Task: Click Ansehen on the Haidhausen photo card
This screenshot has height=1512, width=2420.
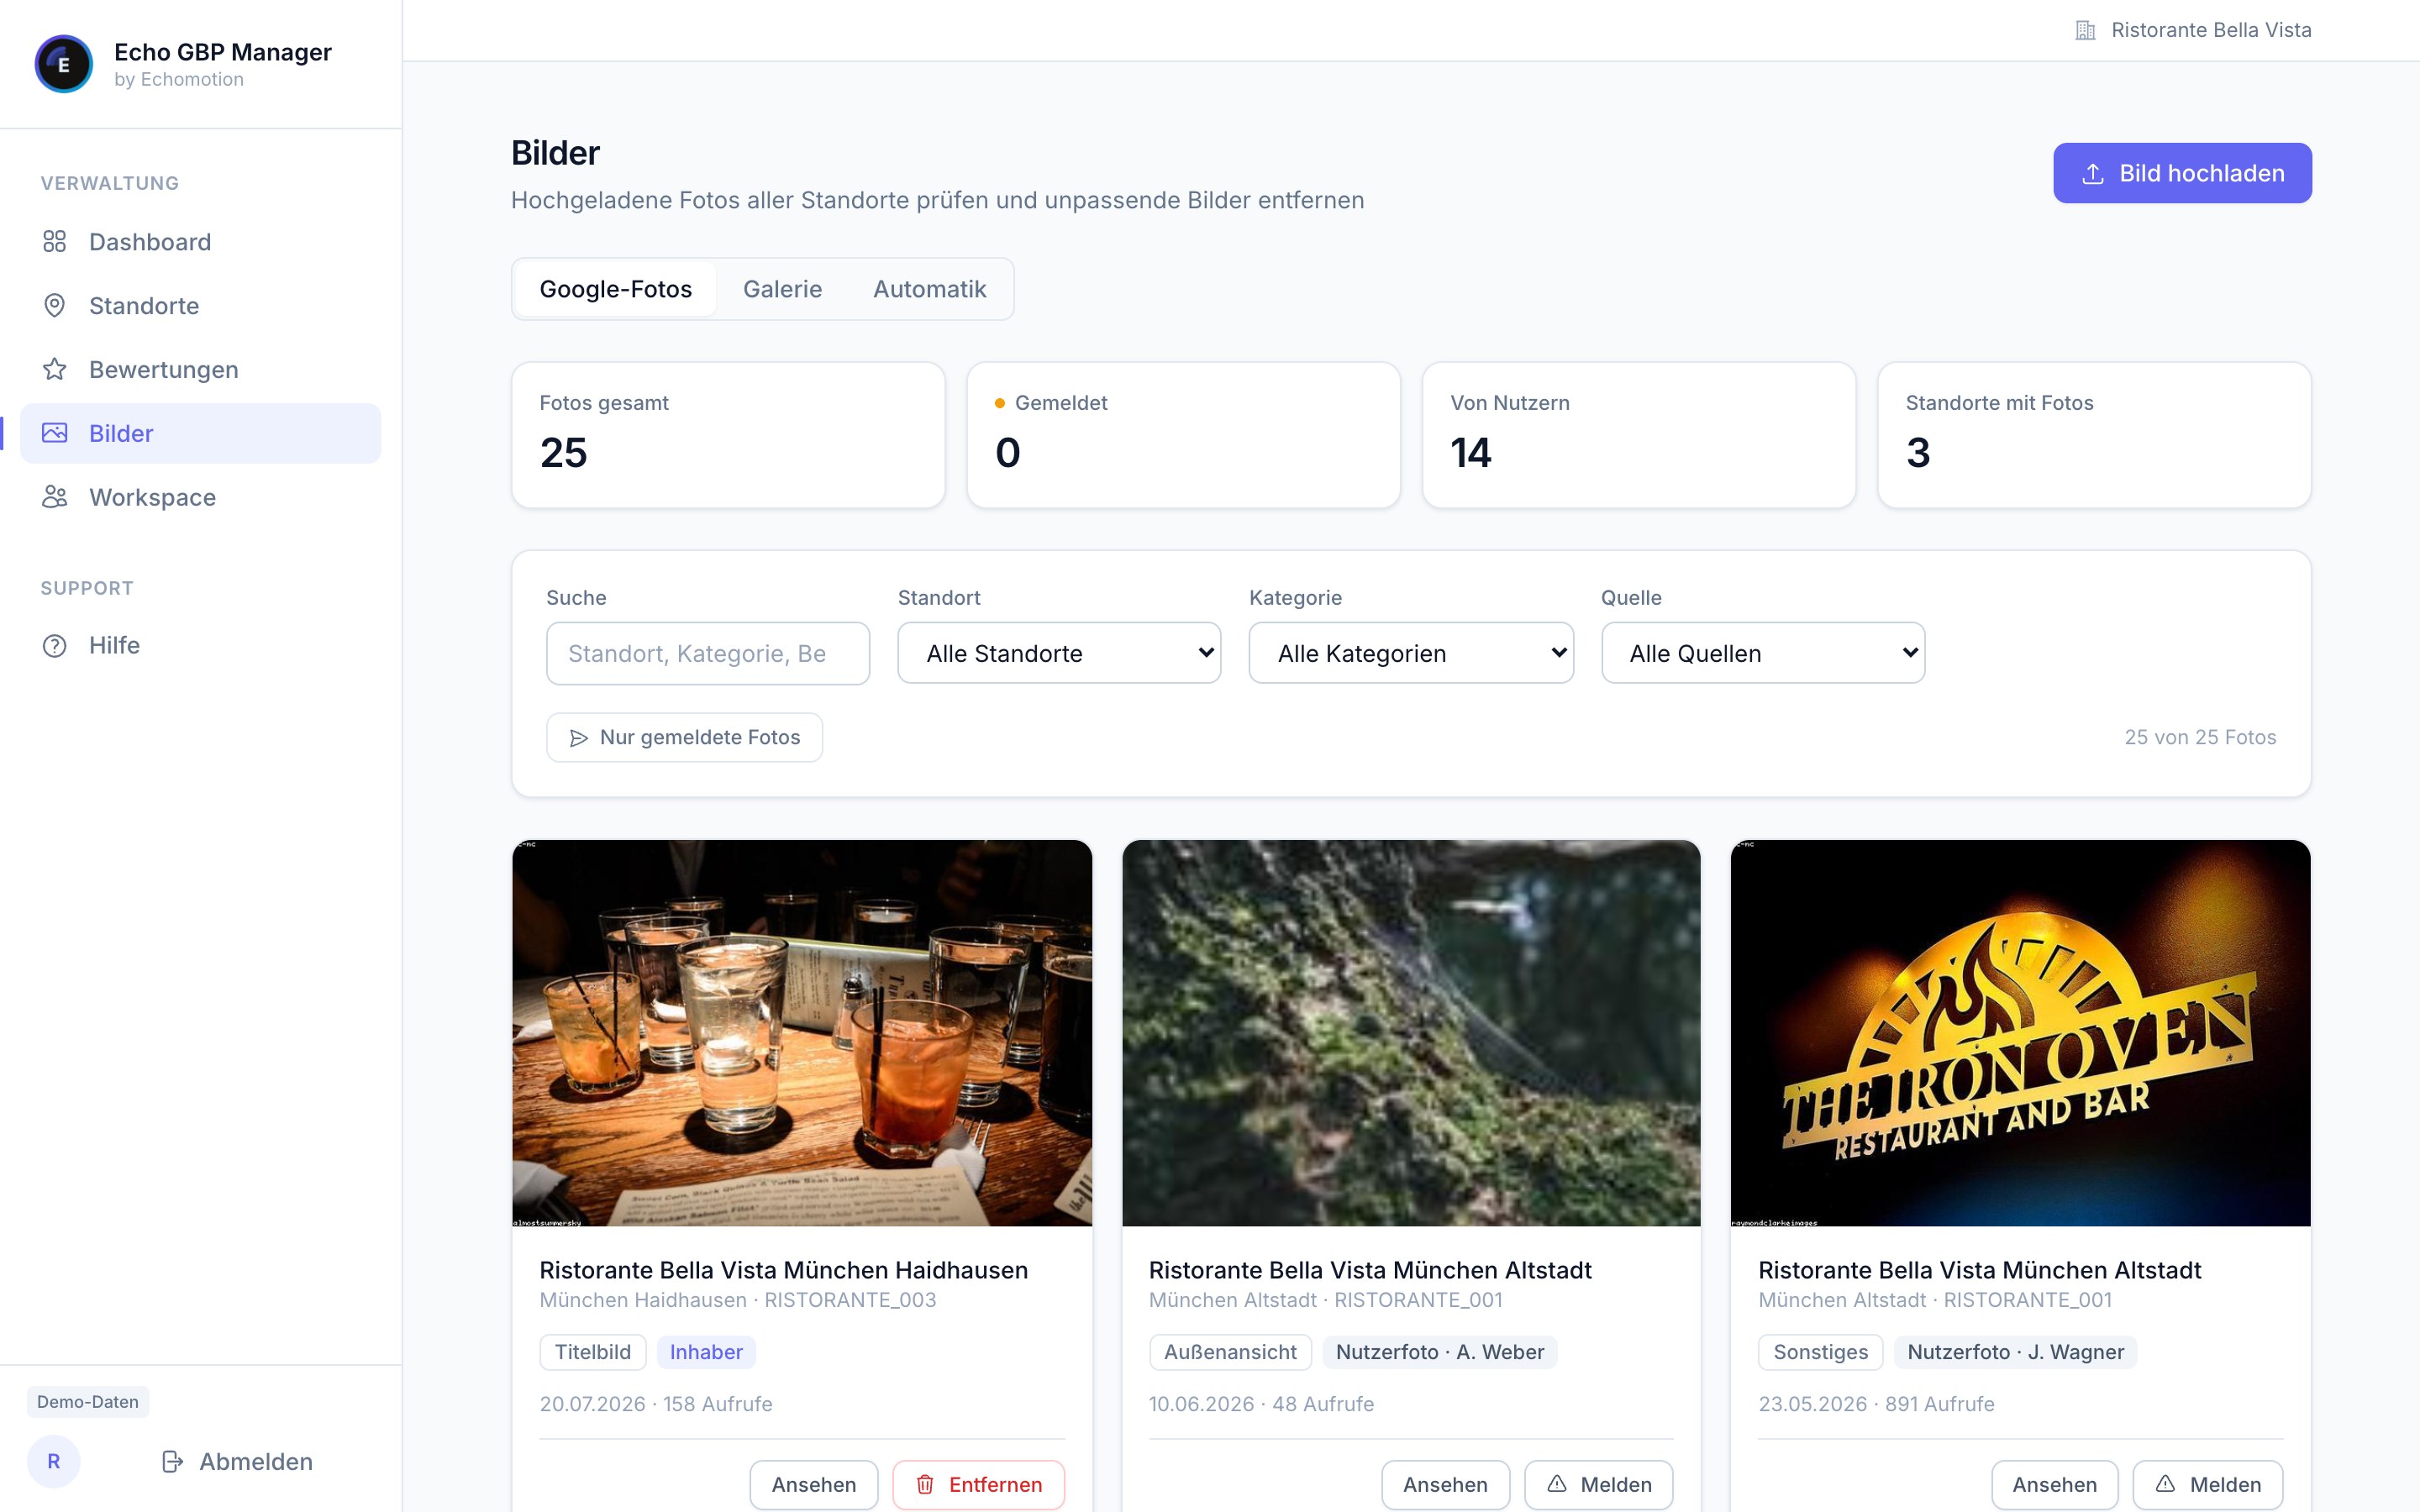Action: coord(814,1485)
